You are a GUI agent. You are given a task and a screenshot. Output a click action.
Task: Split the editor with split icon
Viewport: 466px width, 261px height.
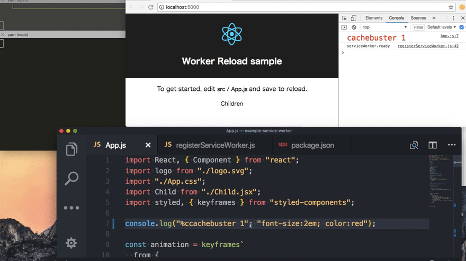pyautogui.click(x=433, y=145)
